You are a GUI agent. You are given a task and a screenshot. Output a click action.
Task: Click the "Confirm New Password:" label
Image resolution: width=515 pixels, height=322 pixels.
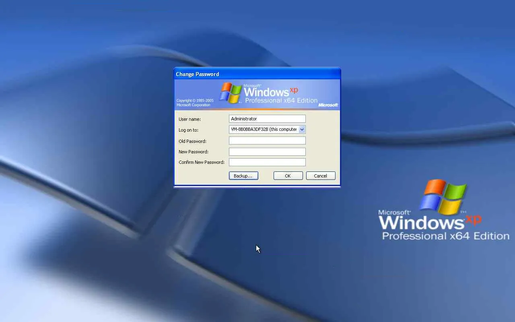coord(202,162)
